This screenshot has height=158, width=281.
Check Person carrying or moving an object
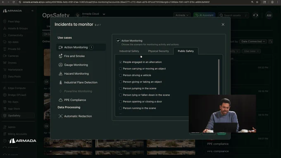pos(120,69)
